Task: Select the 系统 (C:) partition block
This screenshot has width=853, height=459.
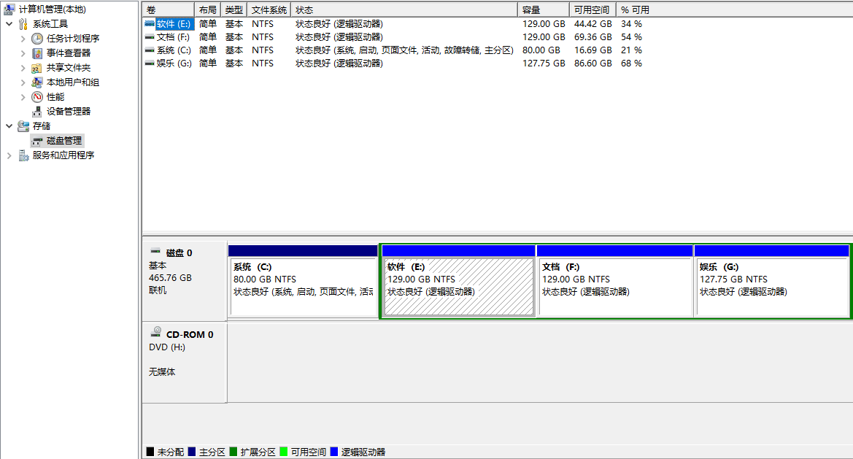Action: [x=303, y=286]
